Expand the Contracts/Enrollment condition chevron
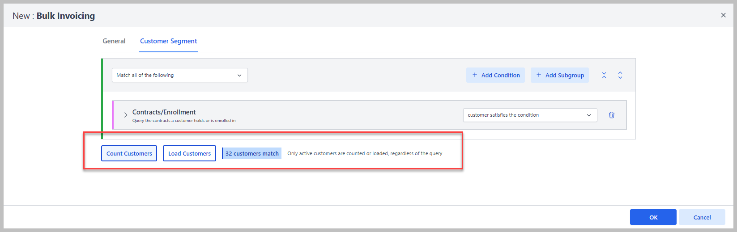The width and height of the screenshot is (737, 232). click(x=126, y=115)
